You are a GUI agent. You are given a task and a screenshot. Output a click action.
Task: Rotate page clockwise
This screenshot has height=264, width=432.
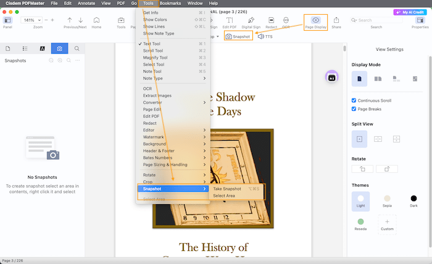tap(387, 169)
